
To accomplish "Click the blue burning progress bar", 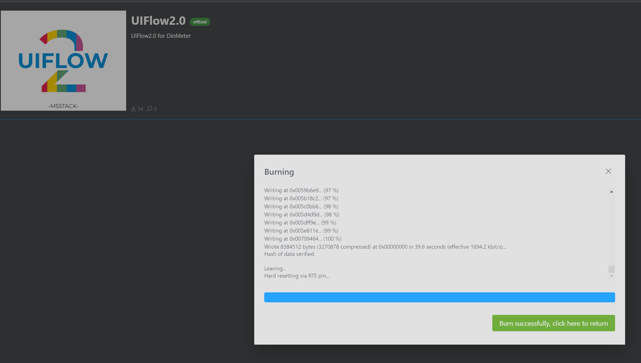I will click(439, 297).
